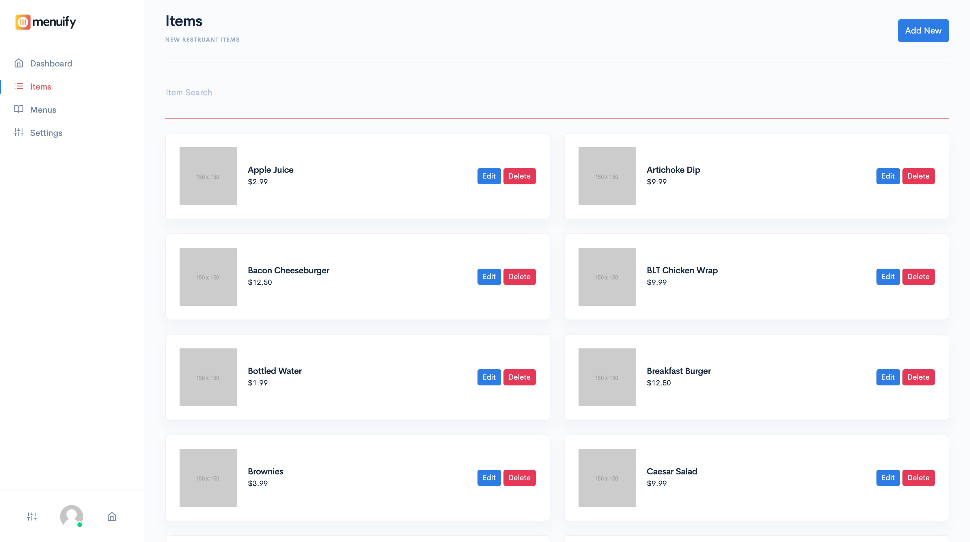Edit the Artichoke Dip item
Image resolution: width=970 pixels, height=542 pixels.
[x=888, y=176]
